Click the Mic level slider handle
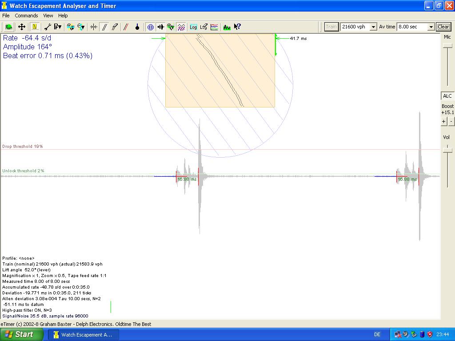This screenshot has height=341, width=455. pos(448,46)
